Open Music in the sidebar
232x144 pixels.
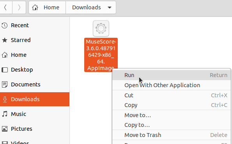click(35, 114)
